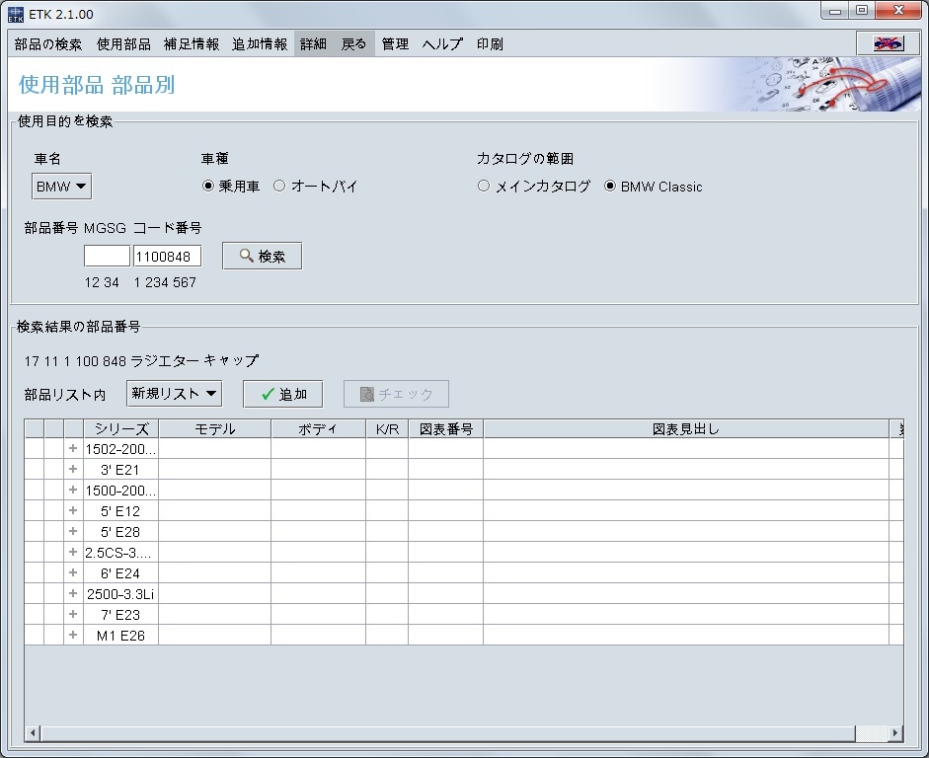Image resolution: width=929 pixels, height=758 pixels.
Task: Open the ヘルプ menu
Action: coord(442,43)
